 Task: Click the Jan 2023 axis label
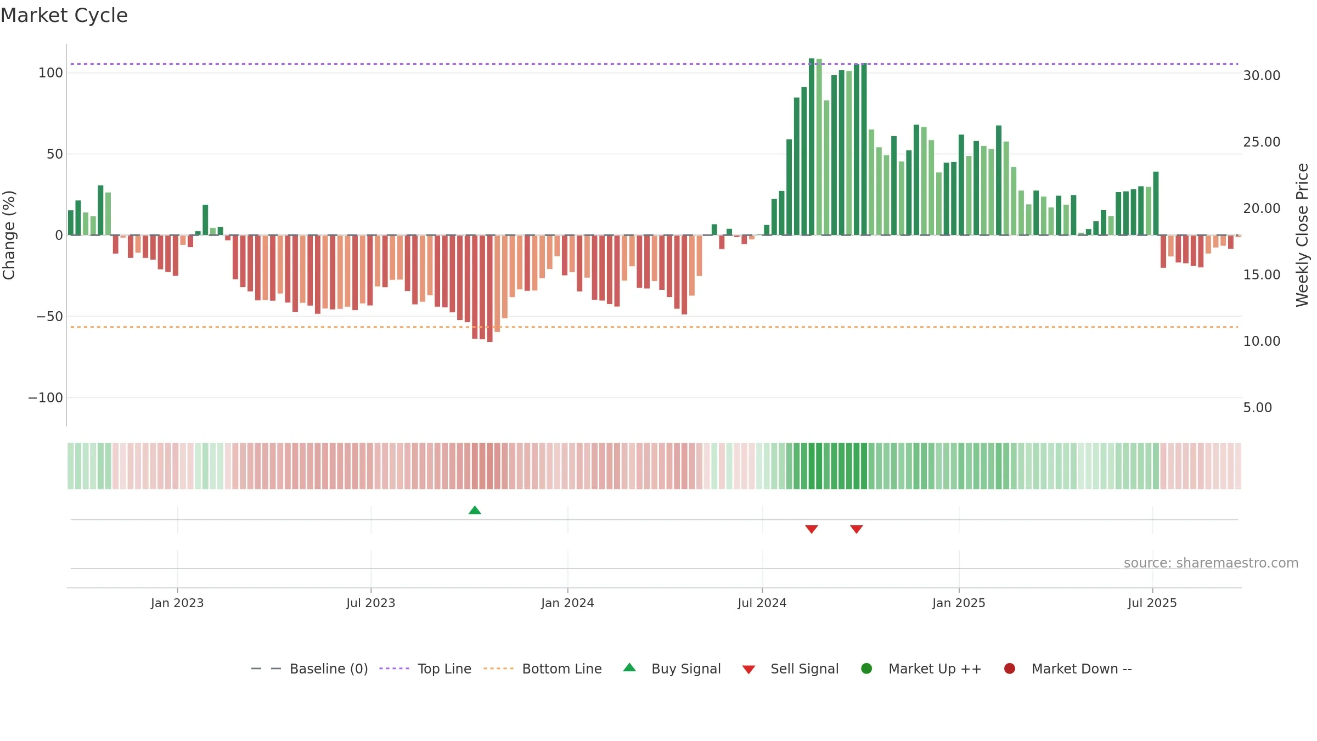point(177,603)
